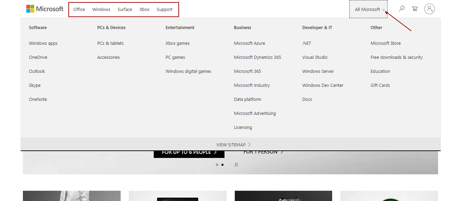Click the Developer & IT column heading
461x201 pixels.
[317, 27]
